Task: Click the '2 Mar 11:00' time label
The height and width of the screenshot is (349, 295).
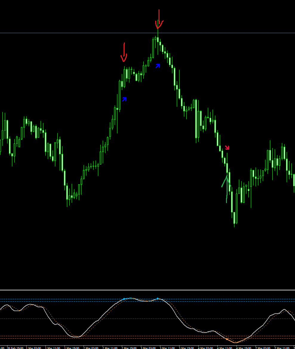Action: tap(110, 348)
